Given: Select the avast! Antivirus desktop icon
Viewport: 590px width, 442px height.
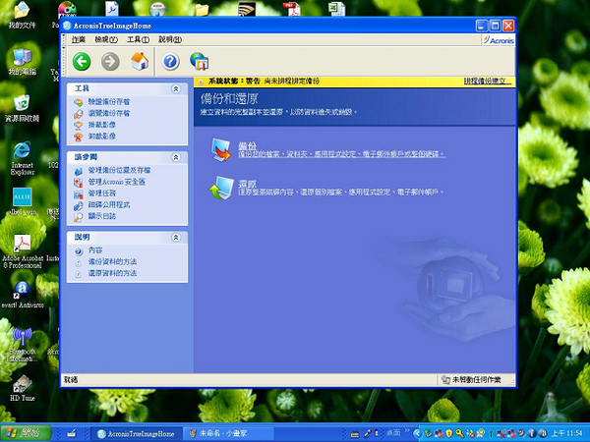Looking at the screenshot, I should 22,295.
